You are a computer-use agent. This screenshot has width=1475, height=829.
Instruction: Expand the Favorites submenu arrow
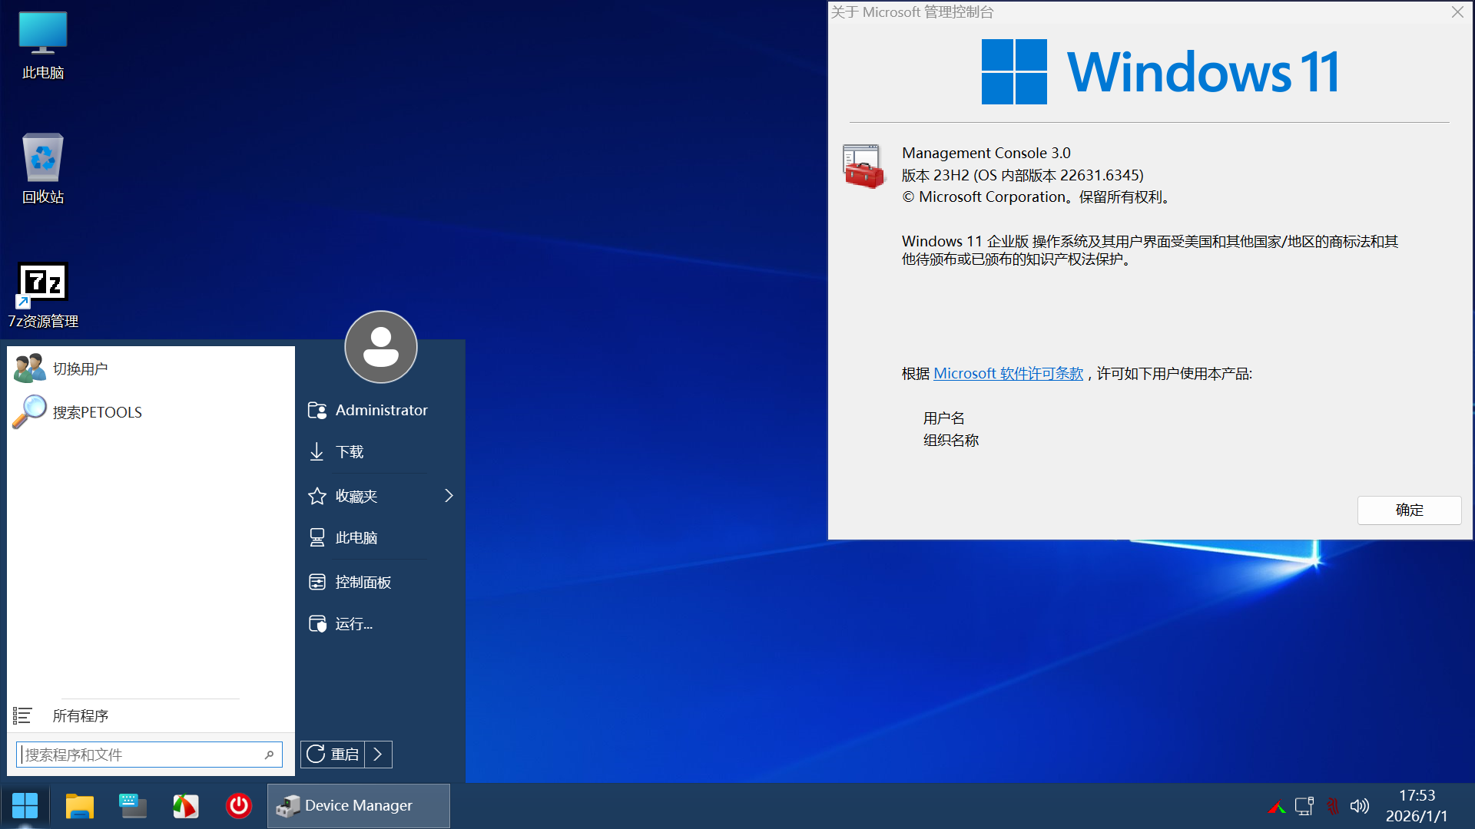tap(449, 496)
